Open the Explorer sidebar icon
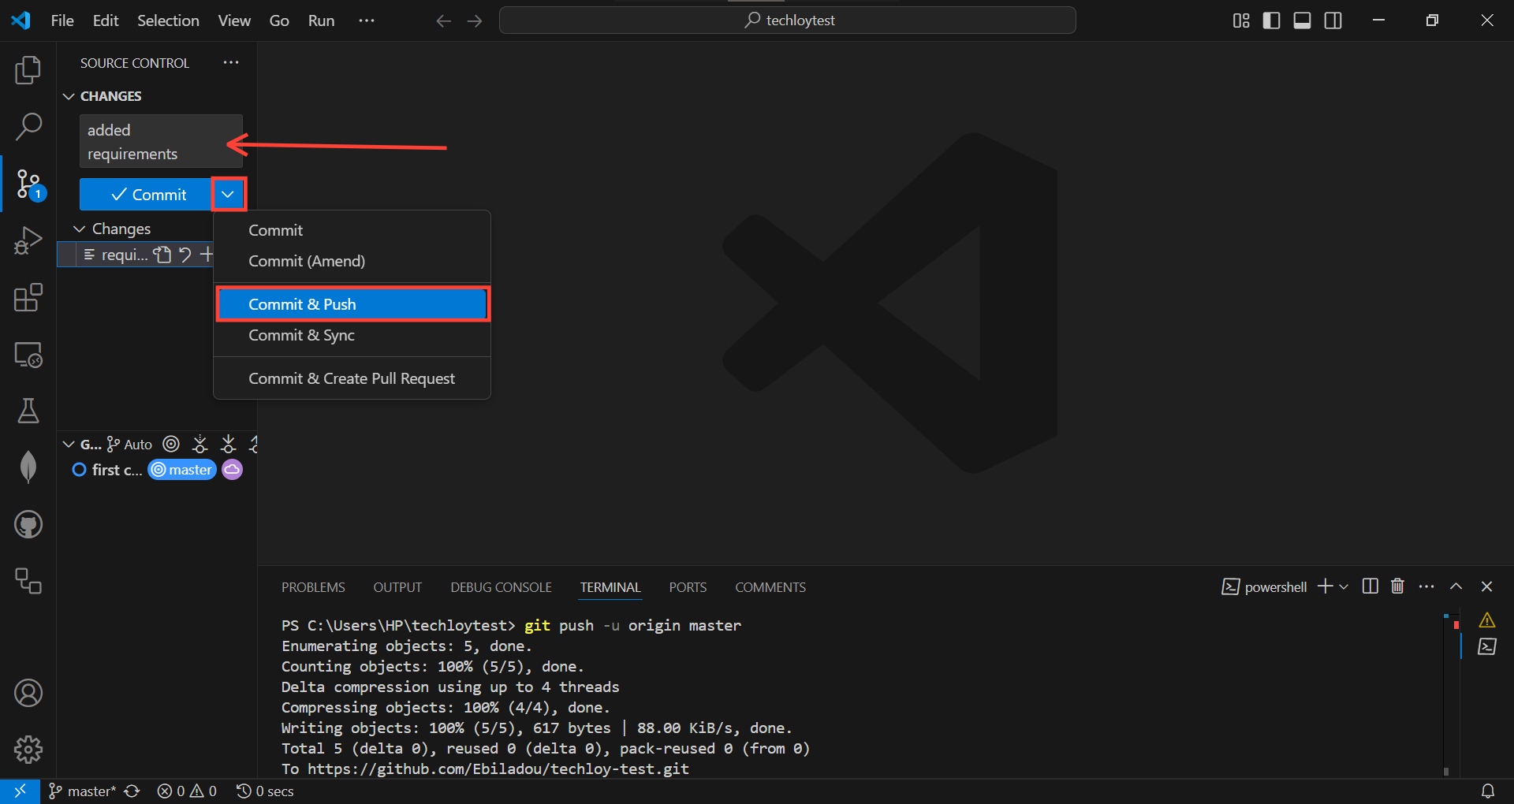This screenshot has height=804, width=1514. (28, 69)
